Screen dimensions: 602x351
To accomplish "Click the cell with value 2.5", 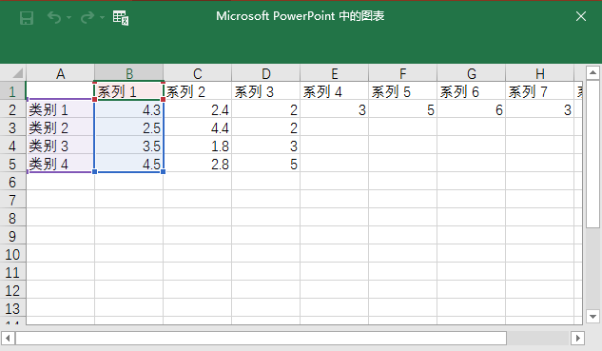I will click(x=129, y=127).
